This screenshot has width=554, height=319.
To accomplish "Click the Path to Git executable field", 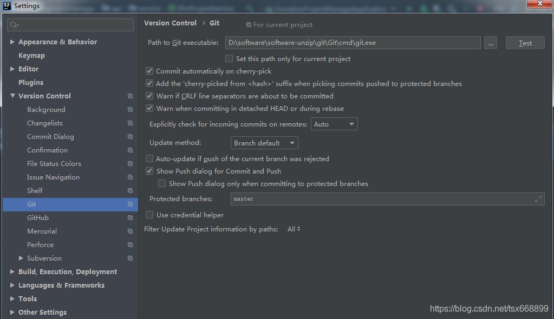I will click(x=353, y=43).
